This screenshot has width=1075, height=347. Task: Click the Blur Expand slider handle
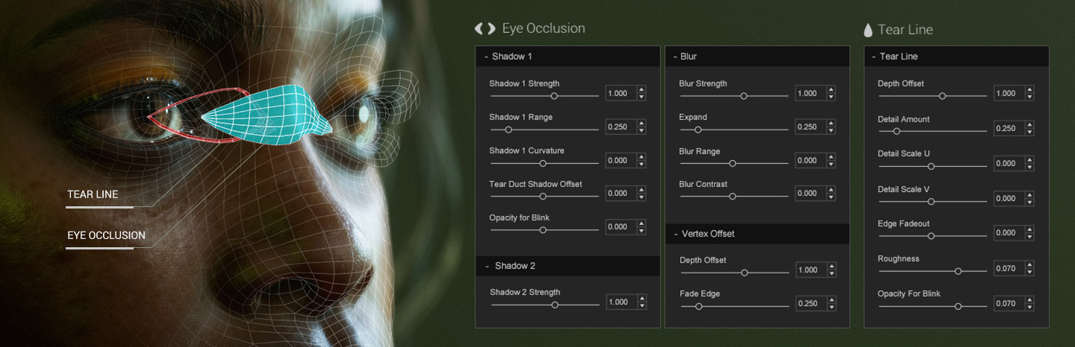[x=698, y=130]
